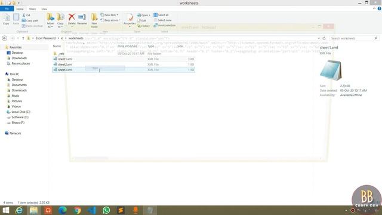Click the Copy ribbon icon
Image resolution: width=382 pixels, height=215 pixels.
tap(6, 19)
